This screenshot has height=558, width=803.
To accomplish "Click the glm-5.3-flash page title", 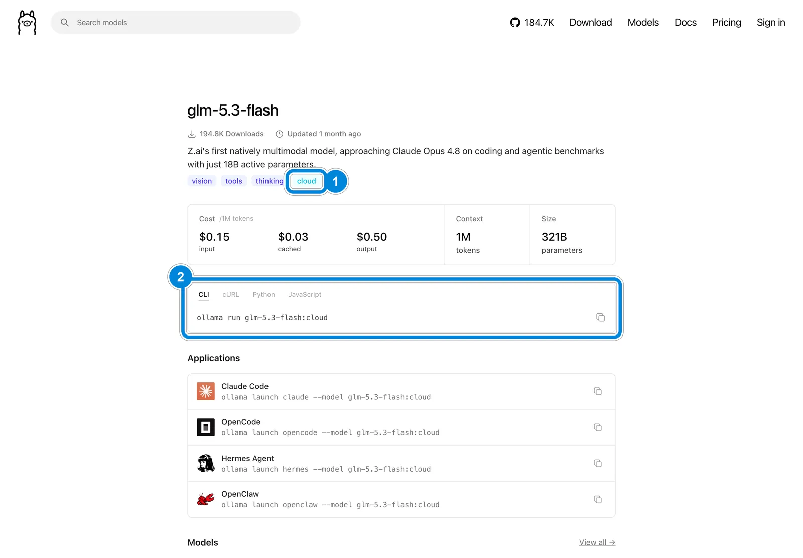I will [233, 110].
